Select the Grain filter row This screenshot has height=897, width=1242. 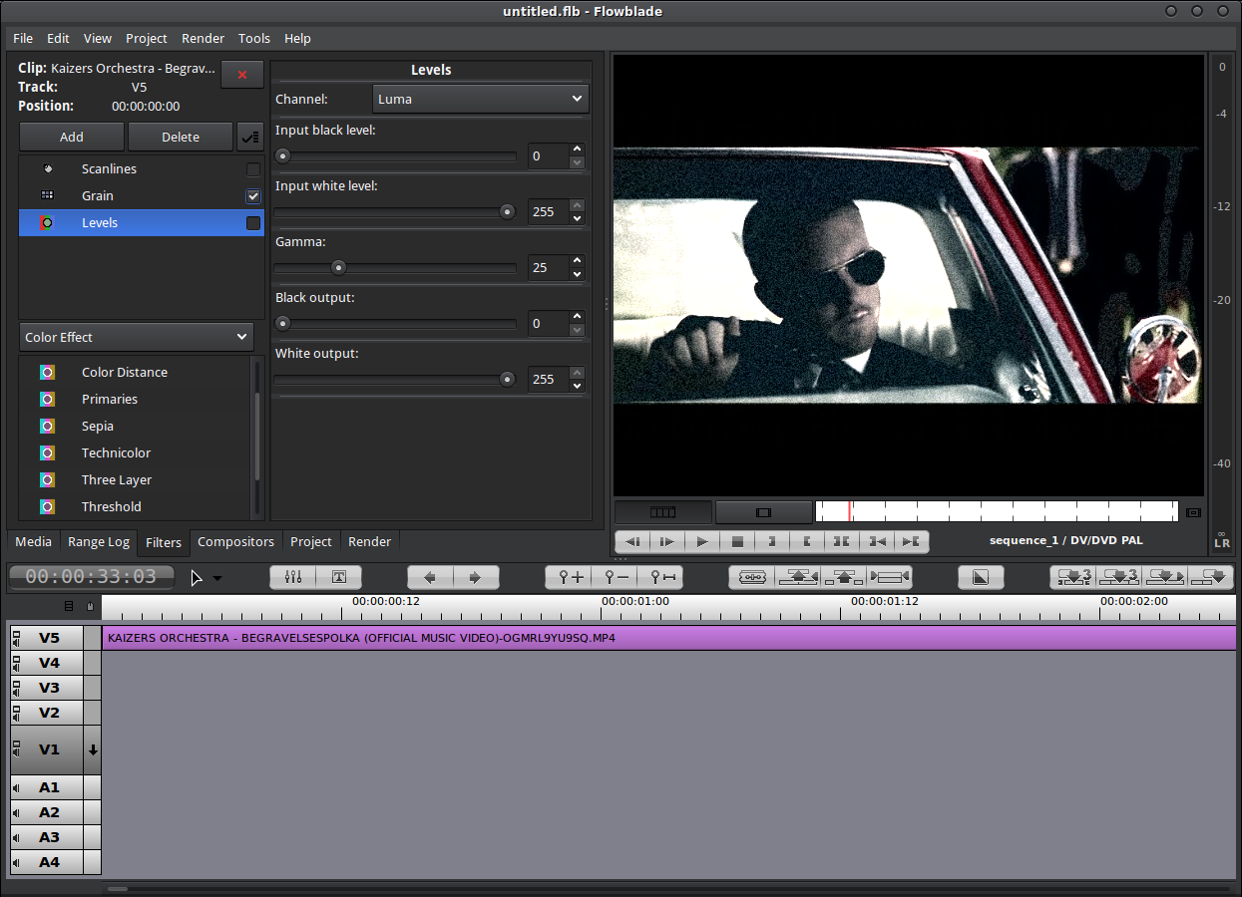[142, 196]
